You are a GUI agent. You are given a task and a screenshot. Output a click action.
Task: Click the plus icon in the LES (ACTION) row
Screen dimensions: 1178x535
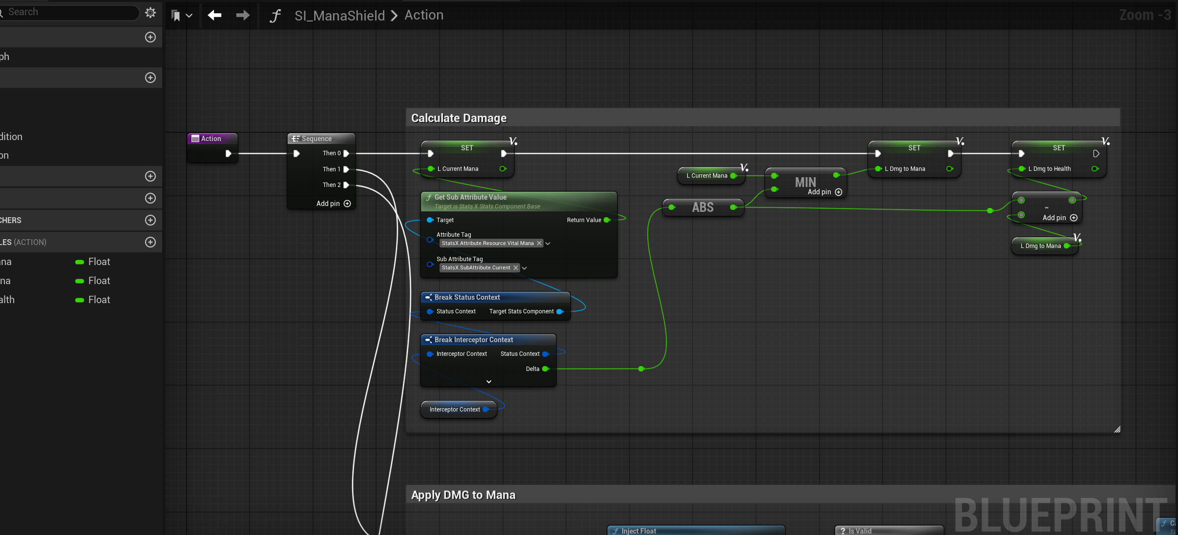click(x=150, y=242)
